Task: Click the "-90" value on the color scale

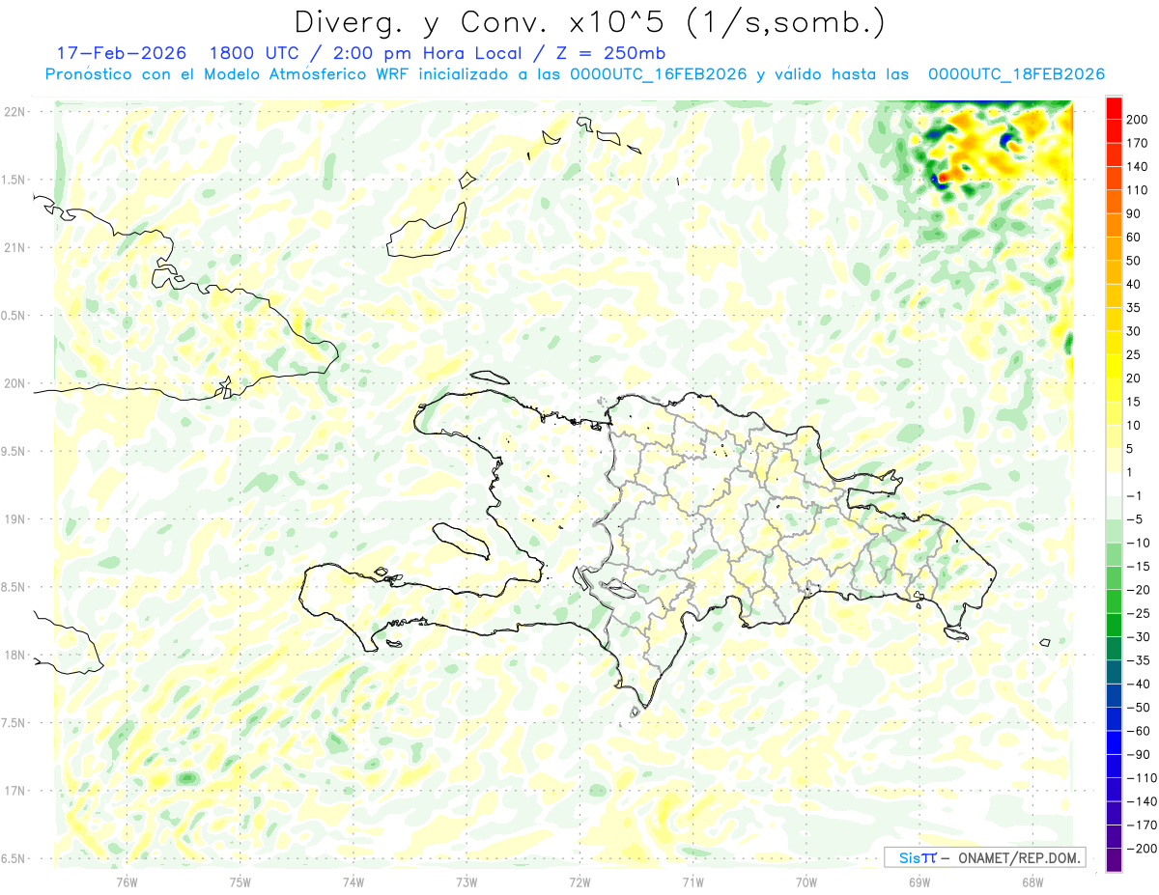Action: (1139, 755)
